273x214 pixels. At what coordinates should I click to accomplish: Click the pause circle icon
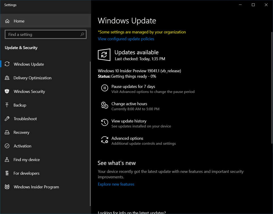click(105, 88)
